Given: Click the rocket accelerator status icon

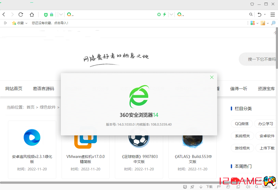Looking at the screenshot, I should pos(192,187).
